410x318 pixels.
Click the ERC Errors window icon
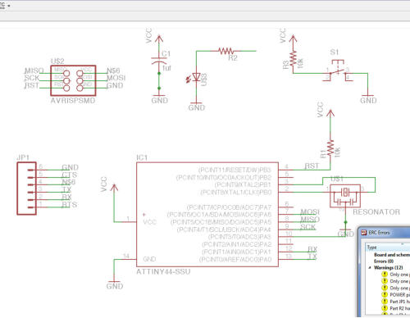coord(364,233)
